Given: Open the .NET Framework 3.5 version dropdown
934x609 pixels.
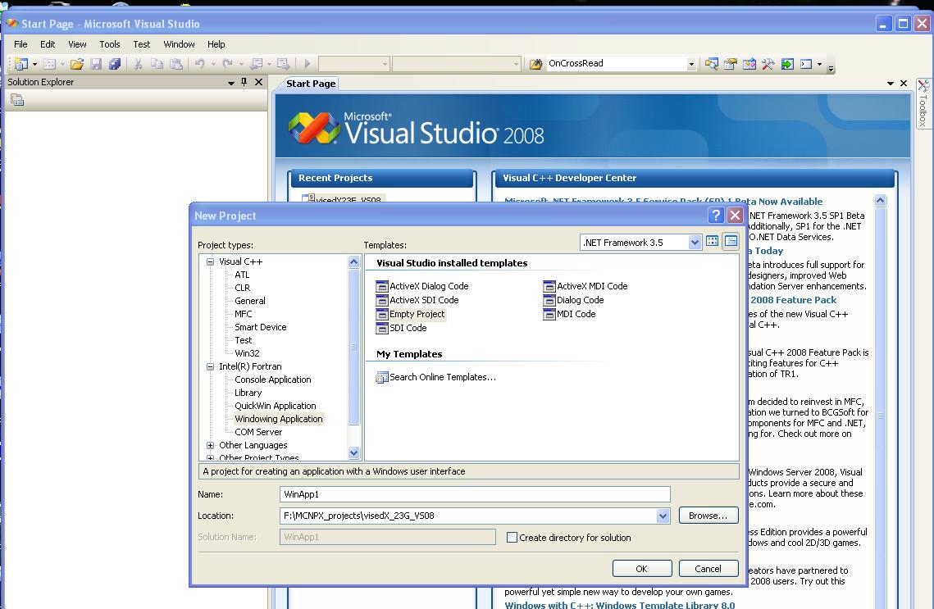Looking at the screenshot, I should (695, 243).
